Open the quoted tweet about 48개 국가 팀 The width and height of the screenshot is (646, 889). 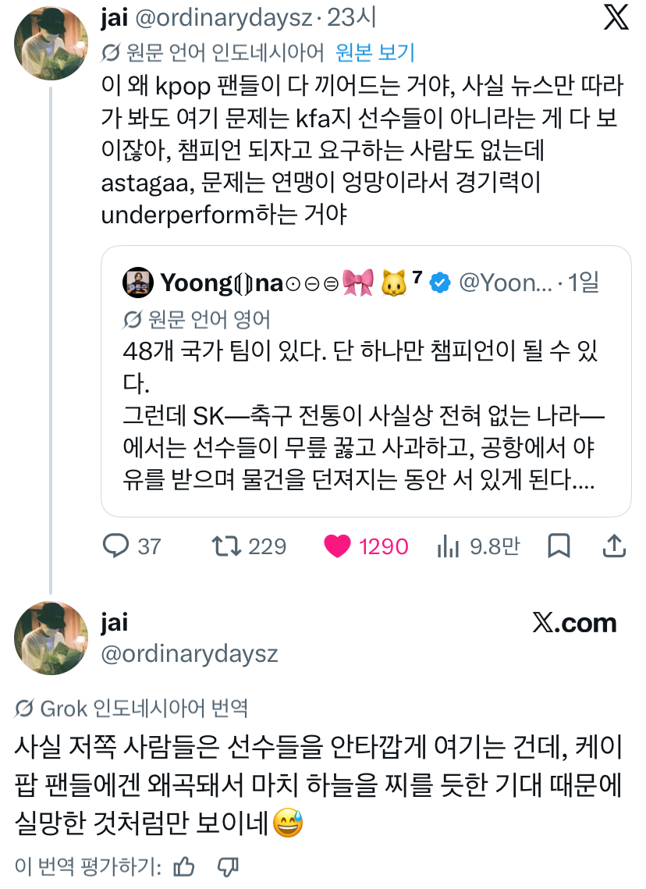pyautogui.click(x=366, y=381)
